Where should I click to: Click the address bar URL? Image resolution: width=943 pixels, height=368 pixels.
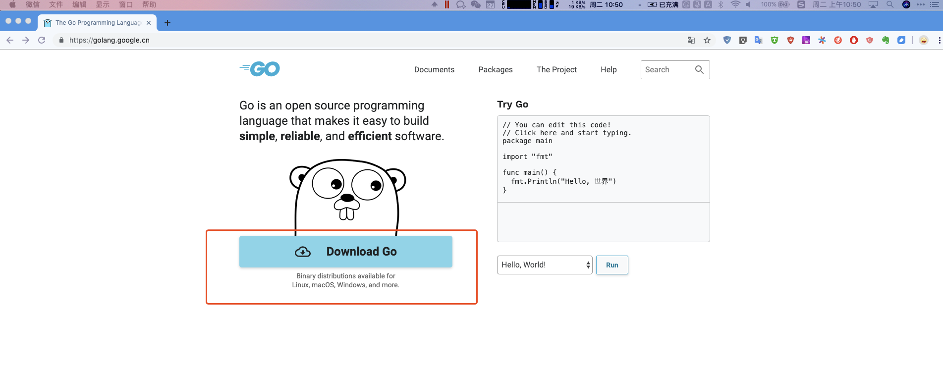pyautogui.click(x=110, y=40)
